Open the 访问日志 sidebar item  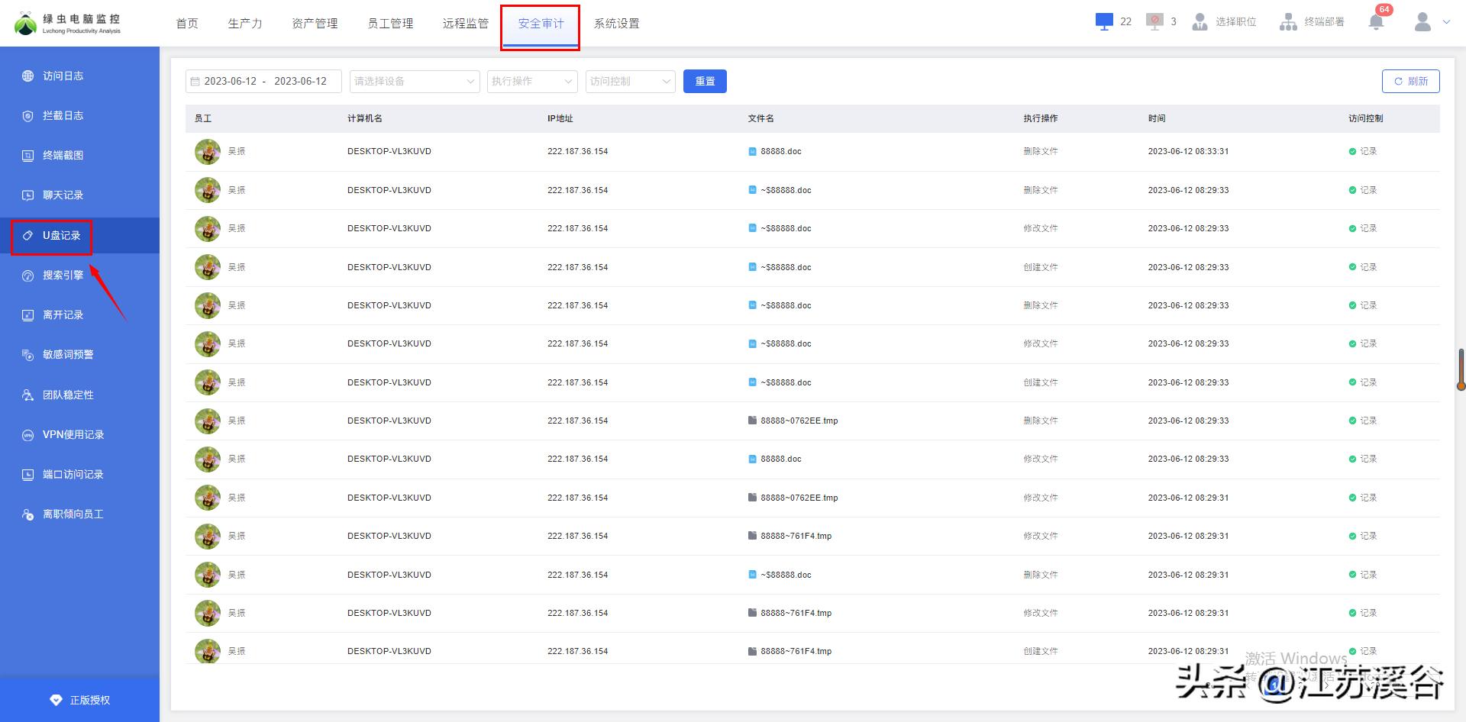(x=63, y=76)
